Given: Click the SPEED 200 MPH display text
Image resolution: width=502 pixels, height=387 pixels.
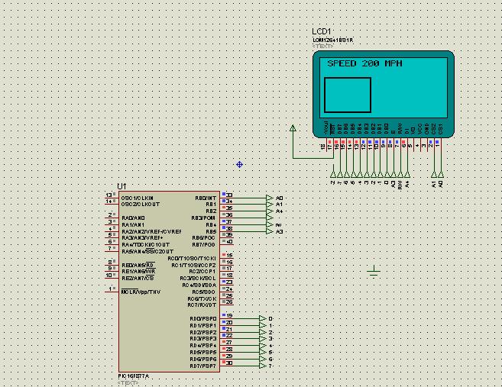Looking at the screenshot, I should (x=364, y=63).
